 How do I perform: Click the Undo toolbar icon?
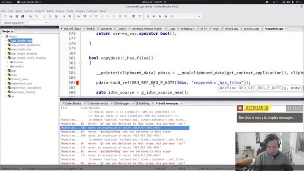coord(30,17)
